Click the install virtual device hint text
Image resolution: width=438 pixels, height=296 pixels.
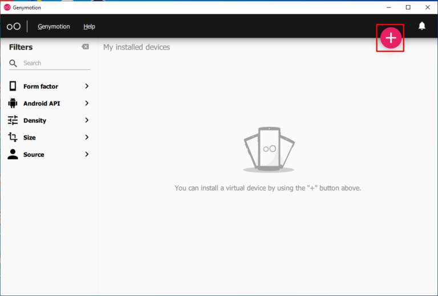tap(268, 188)
